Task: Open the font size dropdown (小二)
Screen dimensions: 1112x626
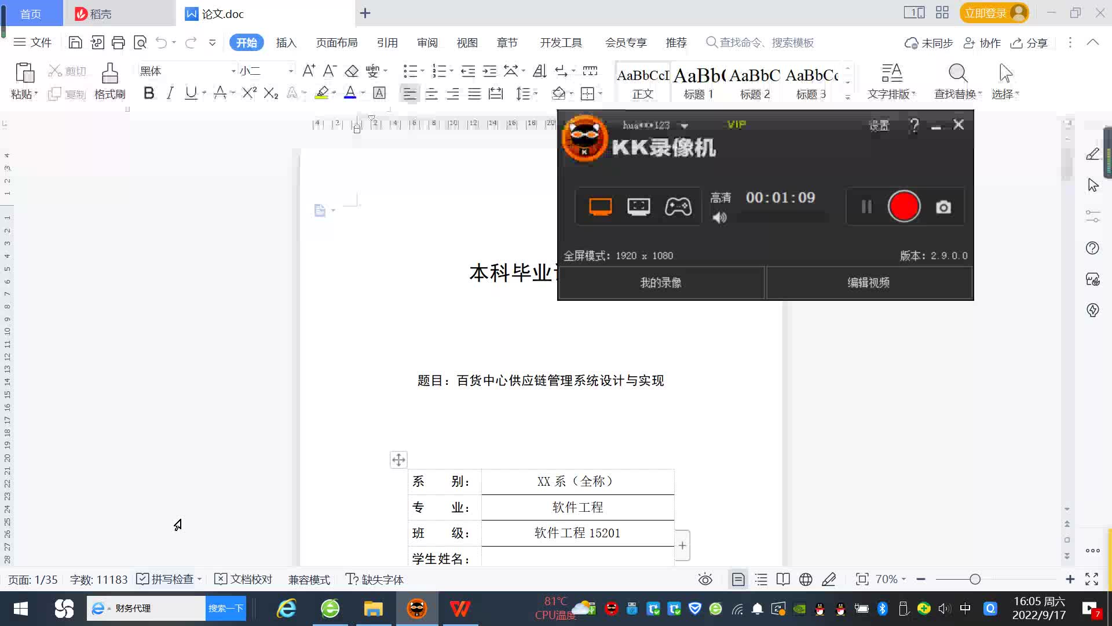Action: pos(291,71)
